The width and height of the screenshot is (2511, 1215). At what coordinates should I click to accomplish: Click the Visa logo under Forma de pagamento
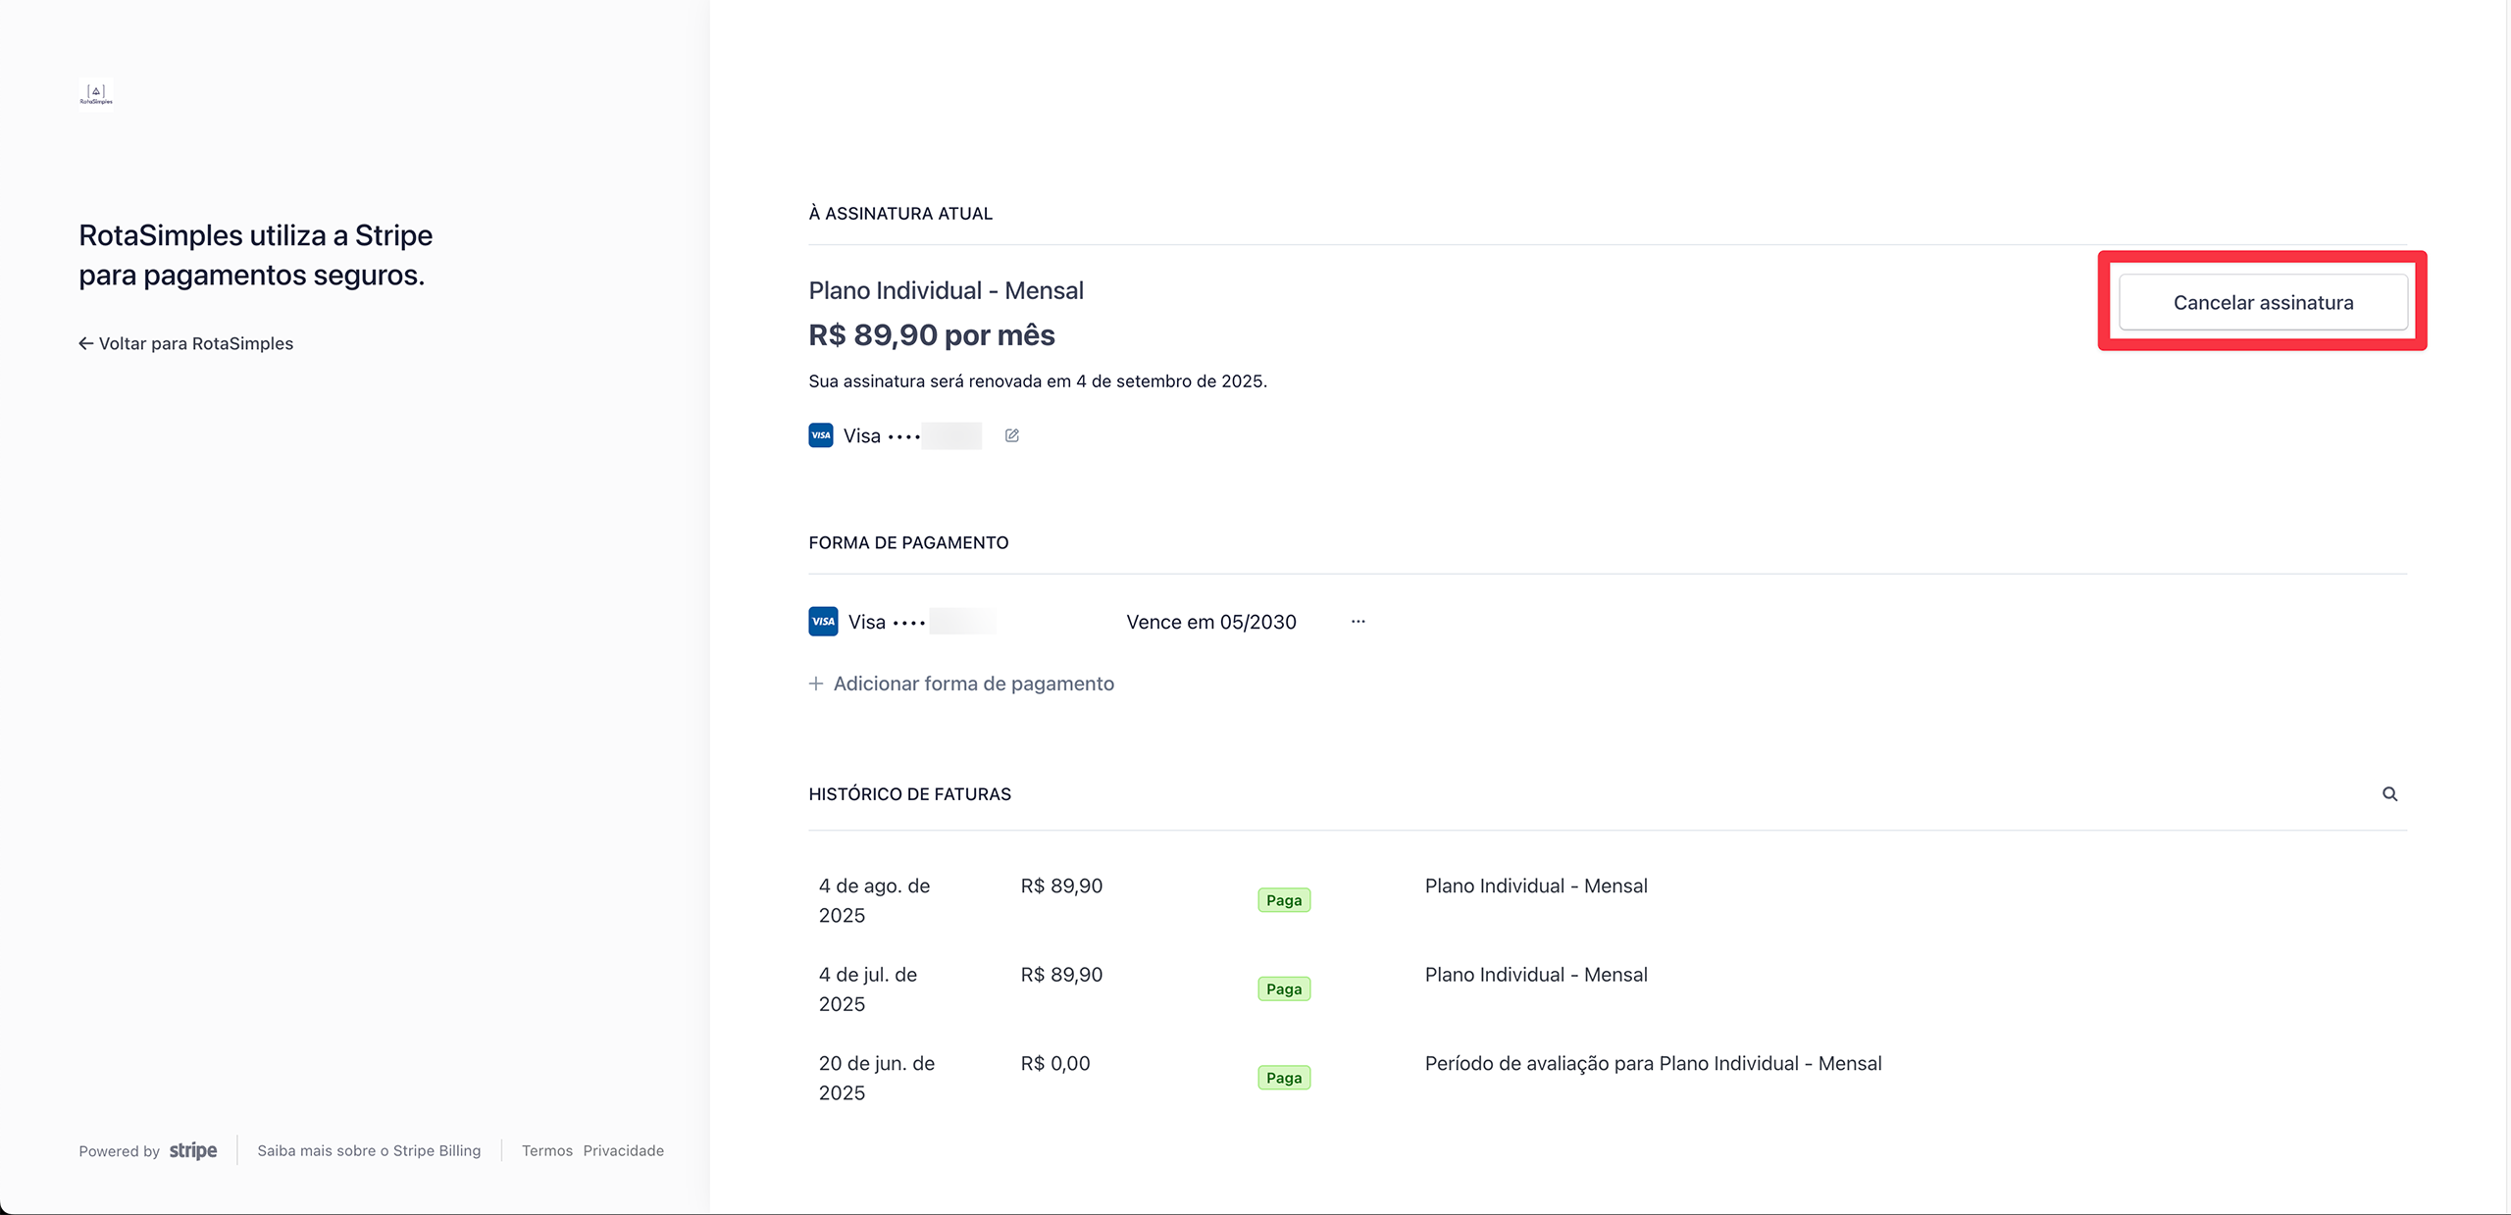(823, 622)
